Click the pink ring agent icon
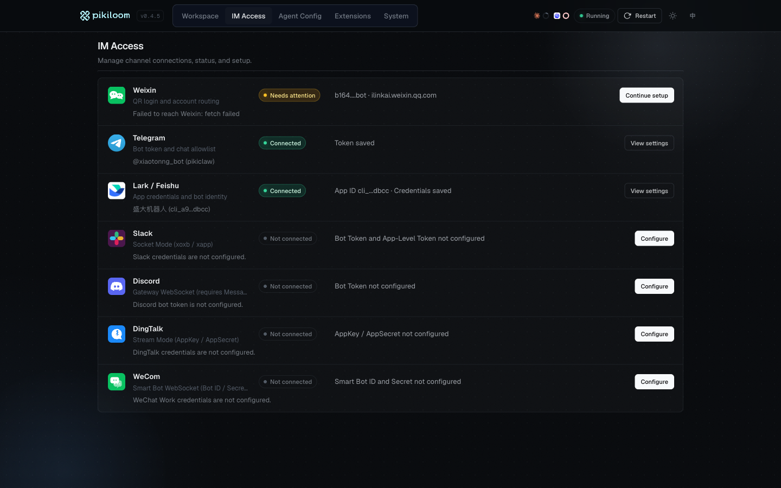Viewport: 781px width, 488px height. tap(566, 16)
